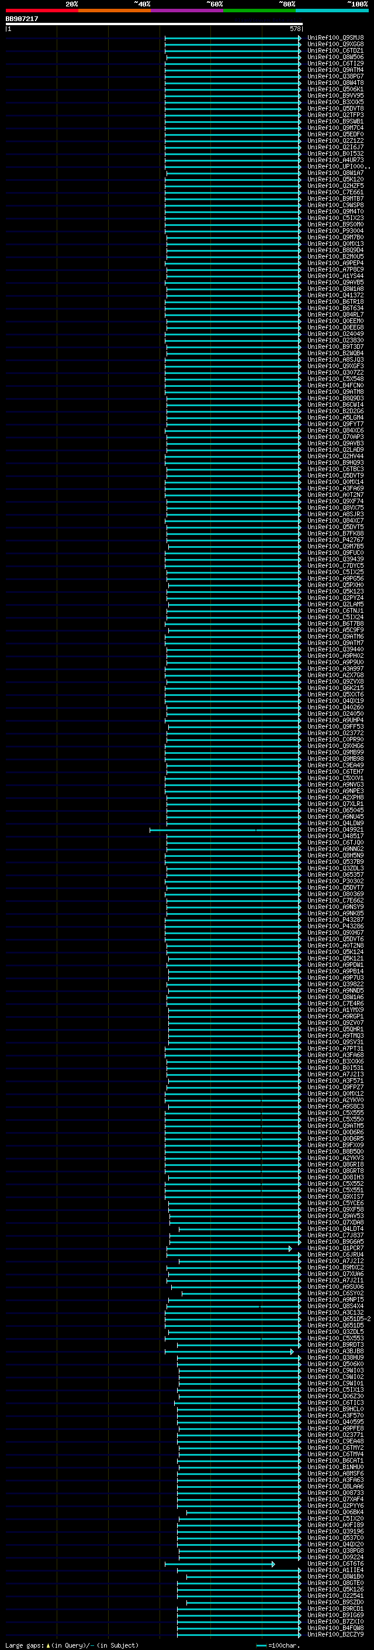Select hit UniRef100_Q8W506

pos(335,57)
